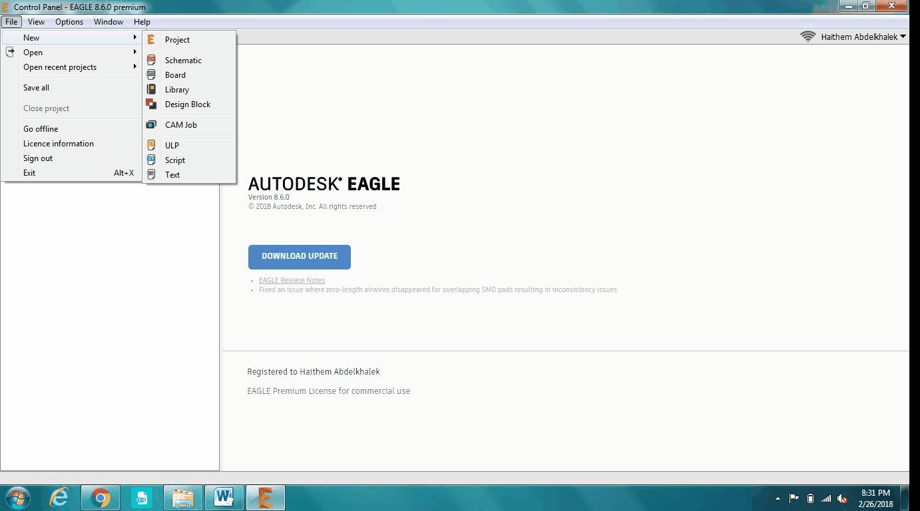Screen dimensions: 920x511
Task: Create a new Script
Action: (x=189, y=160)
